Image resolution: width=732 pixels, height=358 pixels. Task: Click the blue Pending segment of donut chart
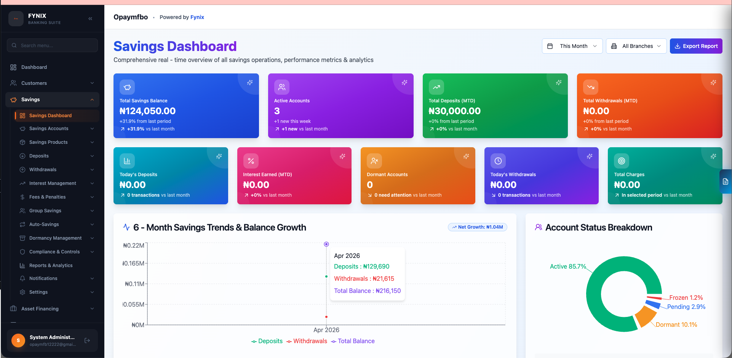tap(653, 304)
